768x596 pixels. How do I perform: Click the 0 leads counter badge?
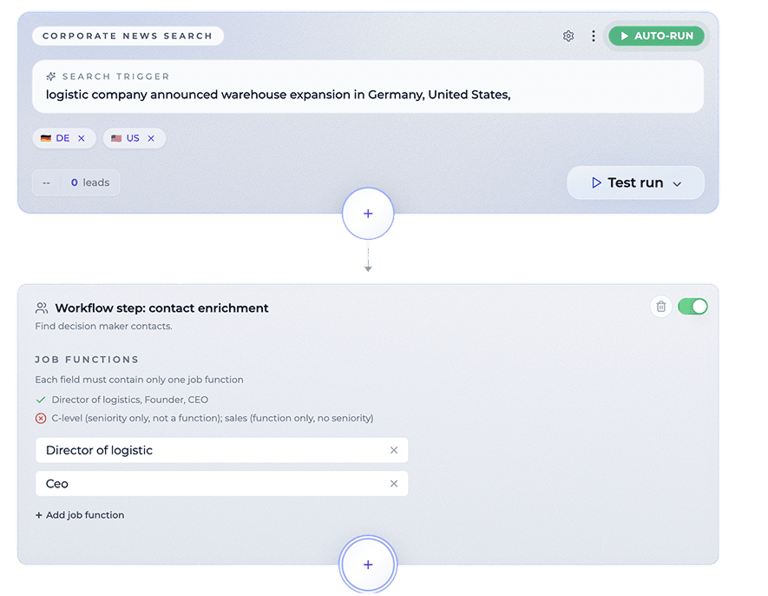click(x=76, y=182)
